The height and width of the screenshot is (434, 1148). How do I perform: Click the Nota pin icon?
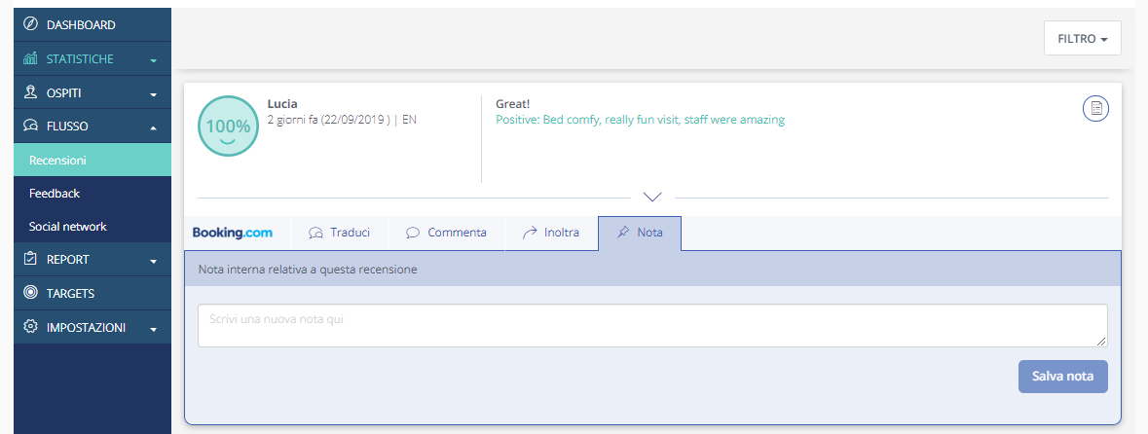click(x=623, y=232)
